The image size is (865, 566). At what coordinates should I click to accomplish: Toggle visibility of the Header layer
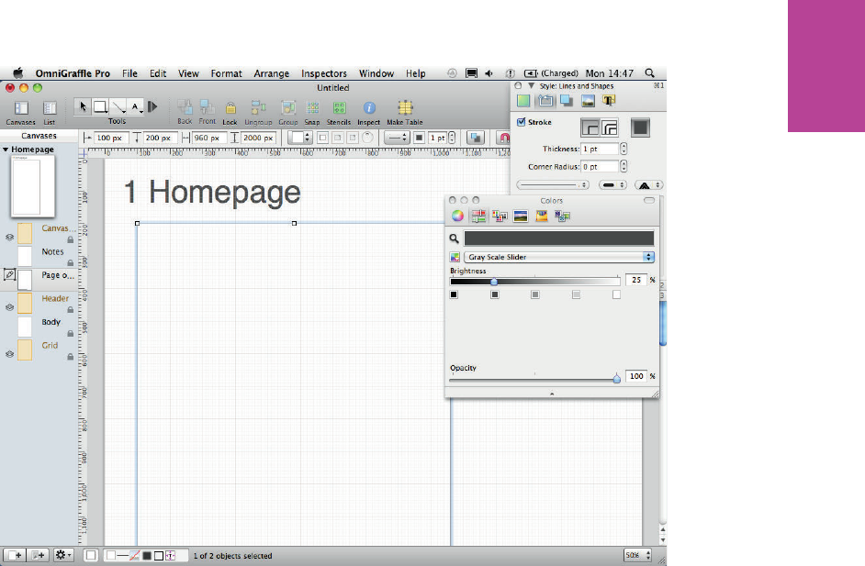pyautogui.click(x=9, y=307)
